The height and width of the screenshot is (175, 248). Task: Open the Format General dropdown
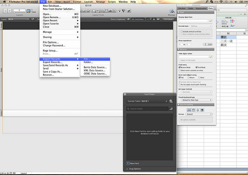coord(199,114)
